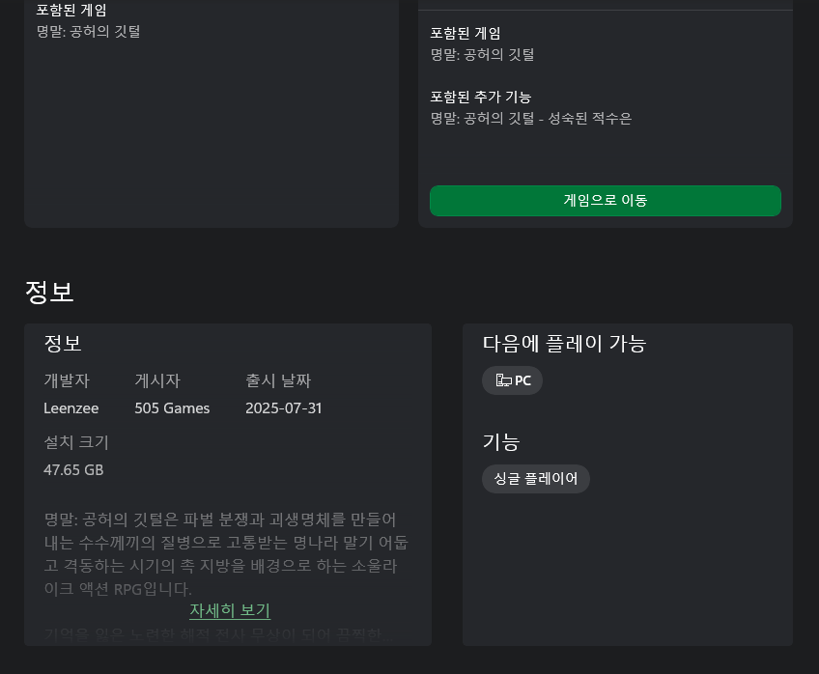Click the release date 2025-07-31
The height and width of the screenshot is (674, 819).
[284, 408]
